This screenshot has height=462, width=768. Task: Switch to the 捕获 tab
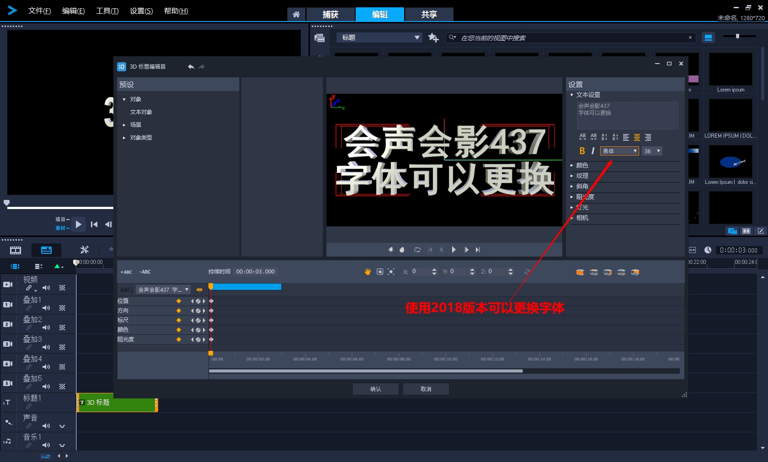pos(331,15)
